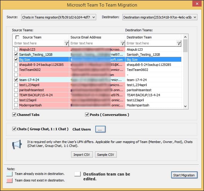The image size is (204, 191).
Task: Click source team name Akspub123
Action: 27,49
